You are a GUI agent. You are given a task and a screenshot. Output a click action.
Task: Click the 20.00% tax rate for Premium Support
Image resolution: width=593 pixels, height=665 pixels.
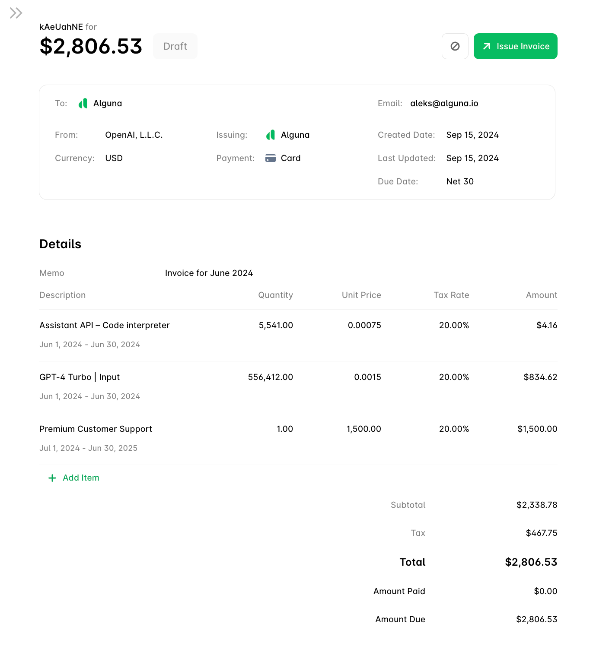(x=454, y=429)
